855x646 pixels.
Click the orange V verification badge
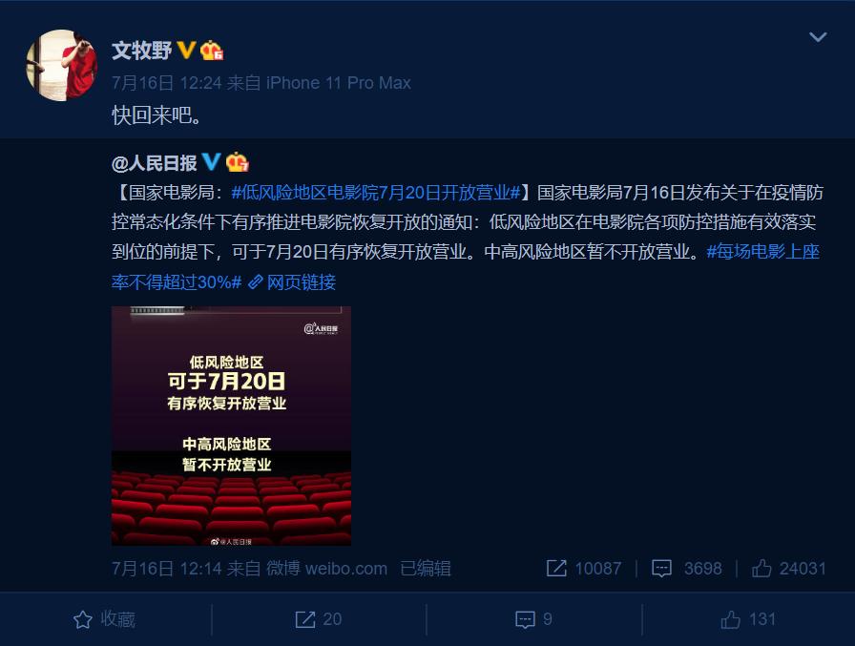(186, 51)
